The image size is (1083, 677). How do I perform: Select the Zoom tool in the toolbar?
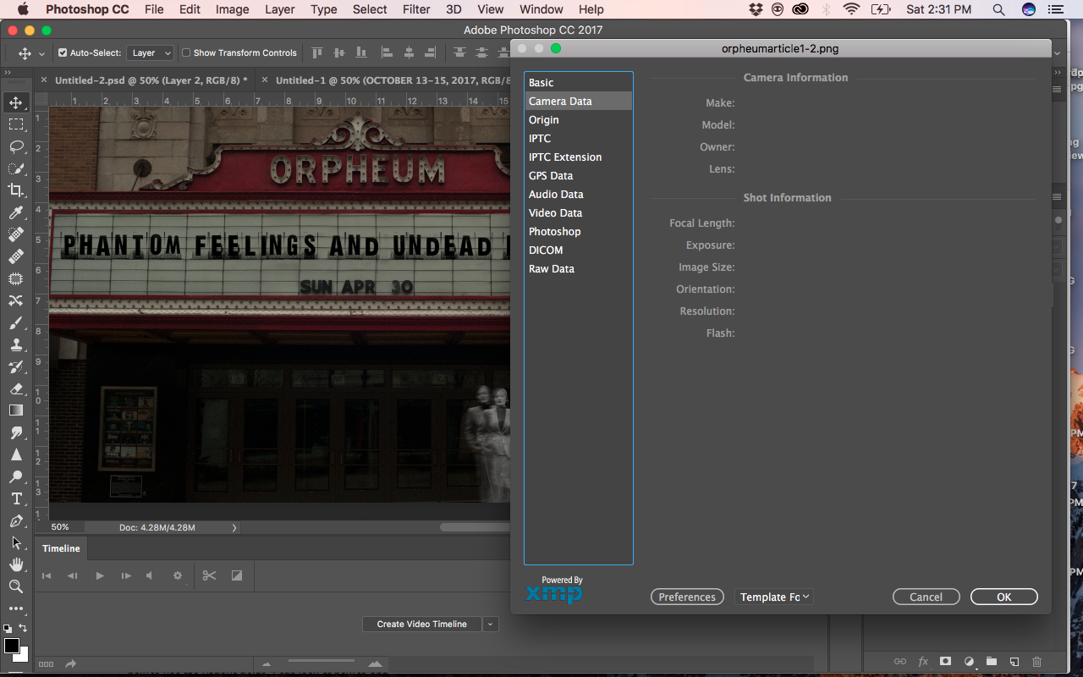[x=16, y=586]
